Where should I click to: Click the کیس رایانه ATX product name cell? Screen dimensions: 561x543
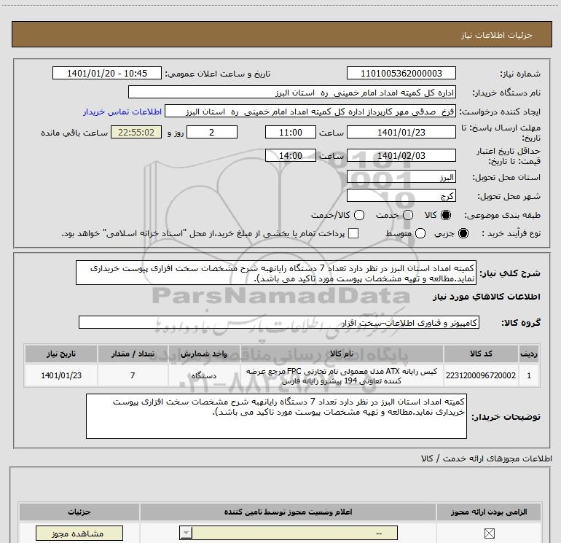click(x=342, y=375)
